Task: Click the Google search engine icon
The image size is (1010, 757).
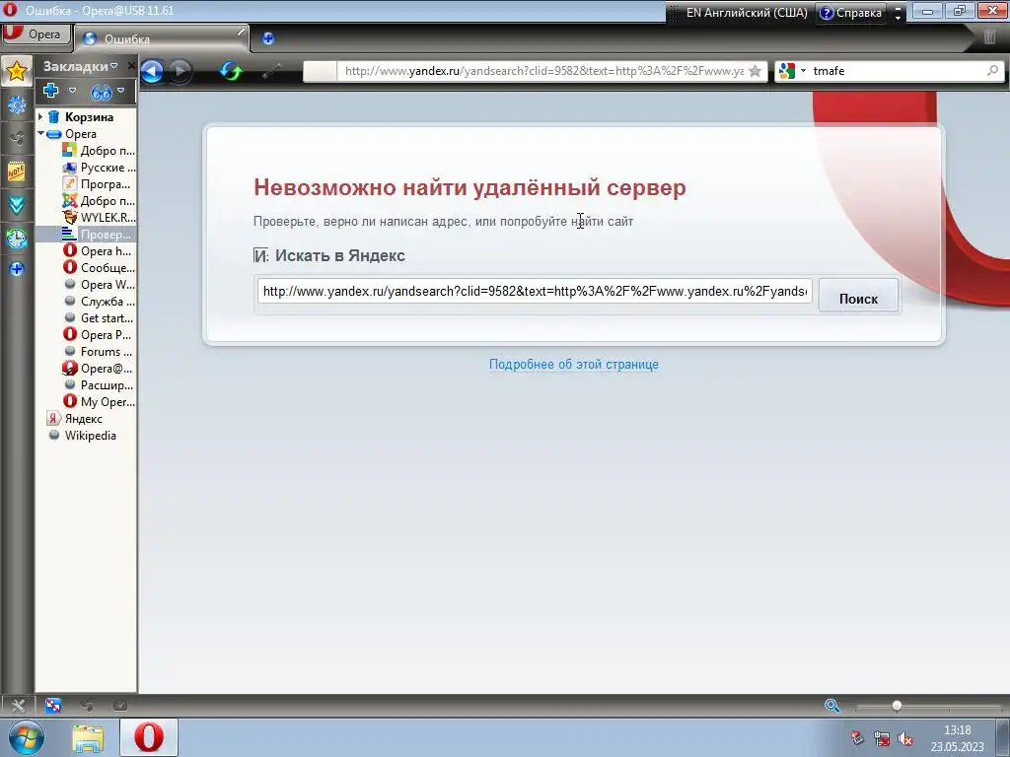Action: [x=786, y=71]
